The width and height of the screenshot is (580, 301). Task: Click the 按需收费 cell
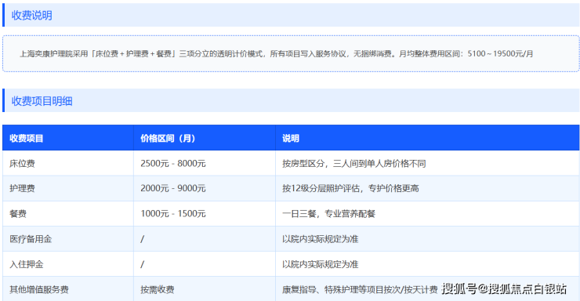click(205, 288)
